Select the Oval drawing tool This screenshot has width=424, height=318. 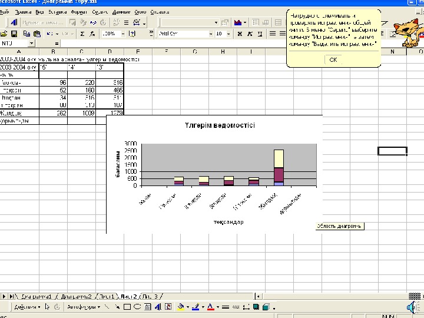137,307
